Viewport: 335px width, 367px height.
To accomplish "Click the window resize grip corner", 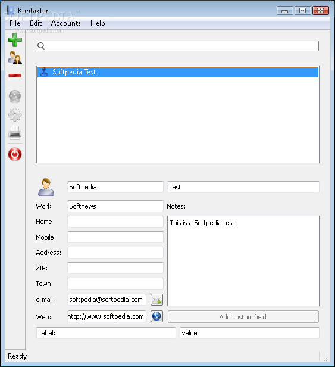I will point(326,359).
